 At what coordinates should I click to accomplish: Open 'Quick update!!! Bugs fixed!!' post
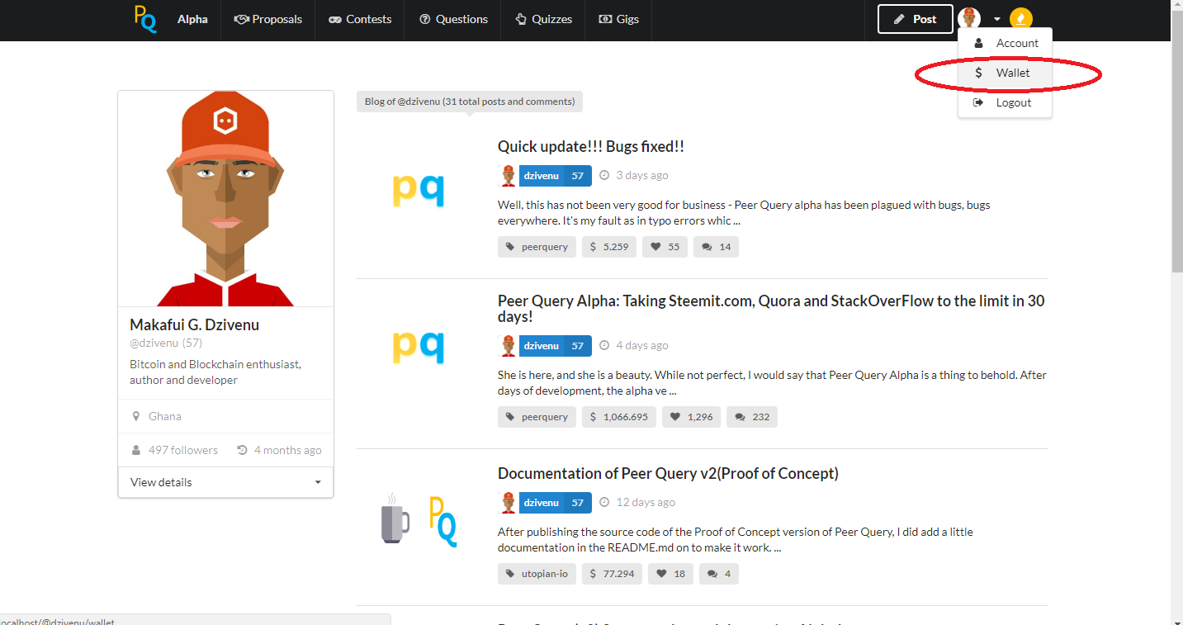tap(590, 147)
